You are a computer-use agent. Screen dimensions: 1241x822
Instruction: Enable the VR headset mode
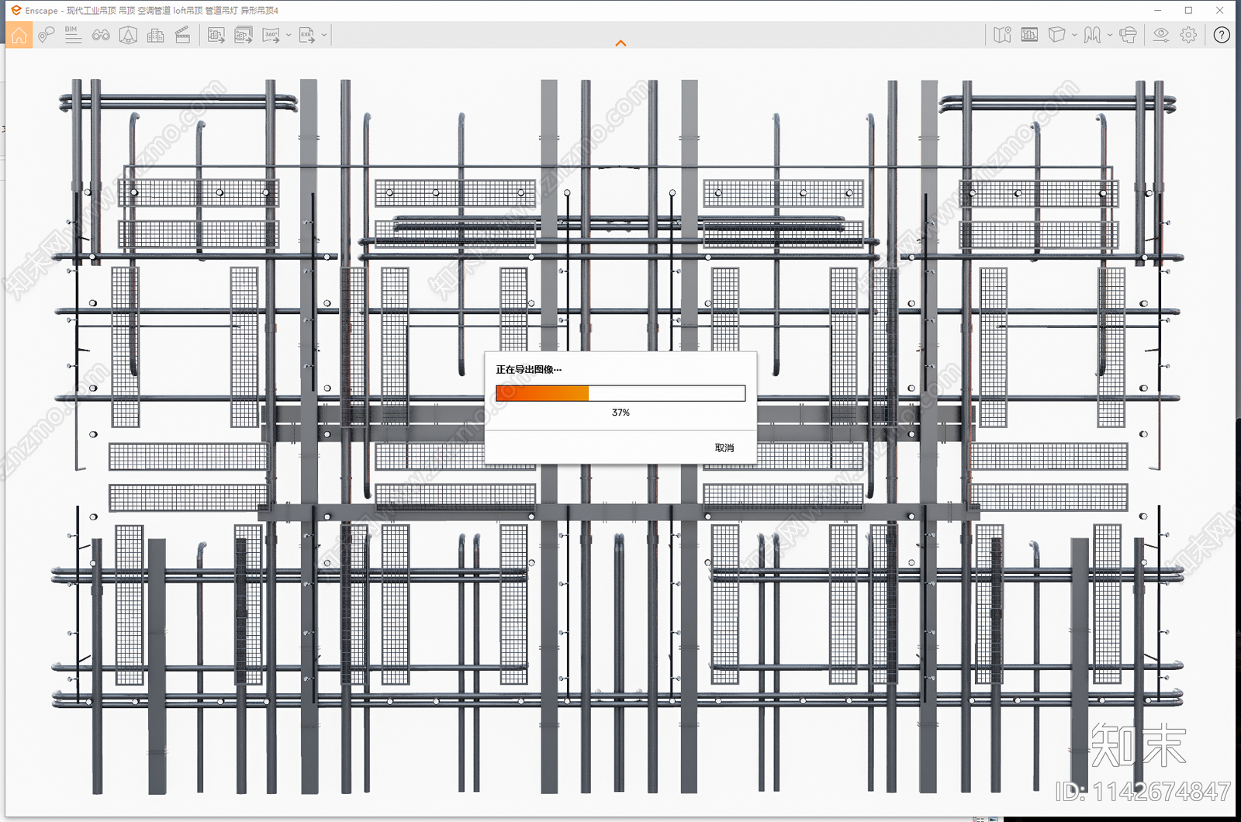pyautogui.click(x=1128, y=35)
